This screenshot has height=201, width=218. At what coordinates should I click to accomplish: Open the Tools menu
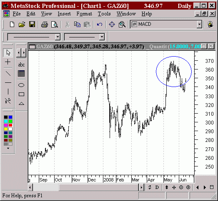click(x=104, y=14)
